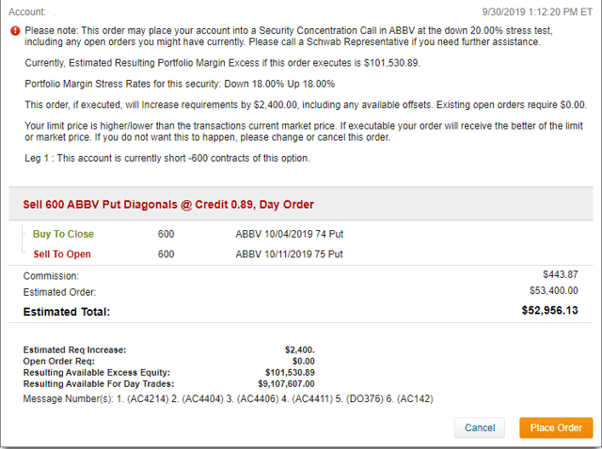
Task: Click the Open Order Req value $0.00
Action: point(303,362)
